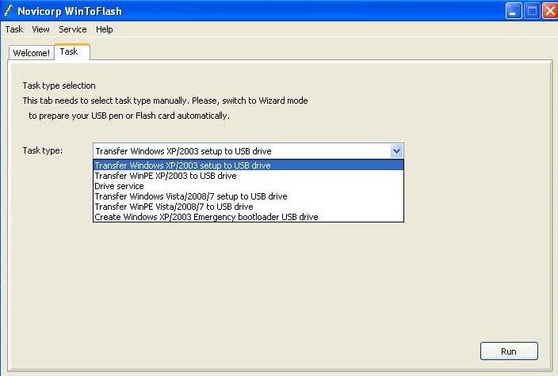The height and width of the screenshot is (376, 558).
Task: Minimize the WinToFlash window
Action: (514, 11)
